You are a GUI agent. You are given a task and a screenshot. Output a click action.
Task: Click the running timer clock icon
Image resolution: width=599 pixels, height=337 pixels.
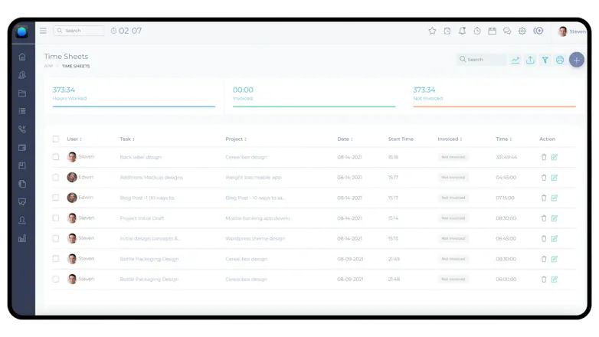tap(113, 31)
